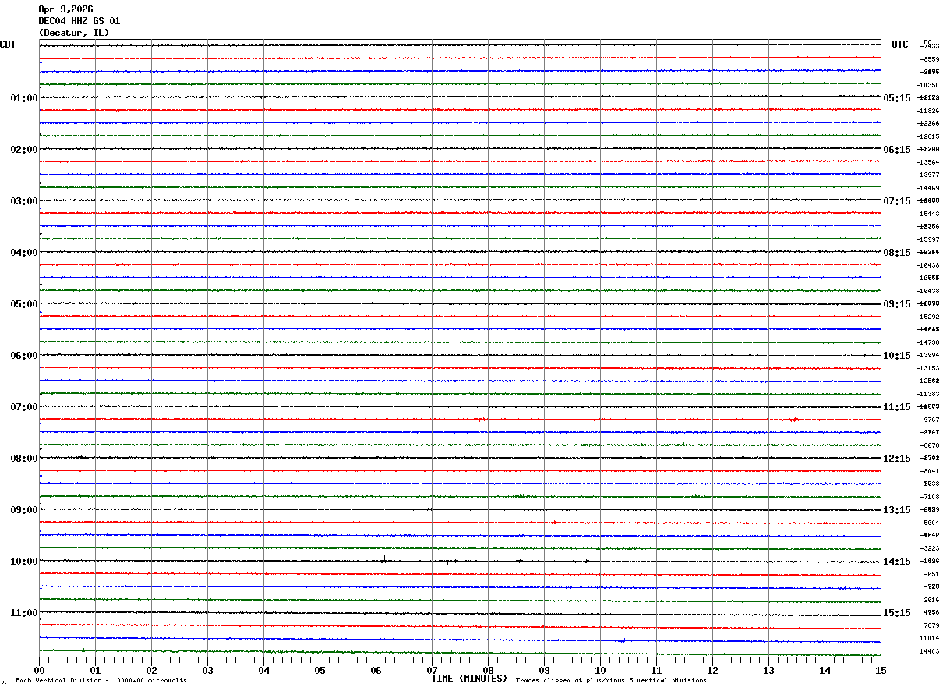Screen dimensions: 943x691
Task: Click the DC offset value -5604
Action: [929, 523]
